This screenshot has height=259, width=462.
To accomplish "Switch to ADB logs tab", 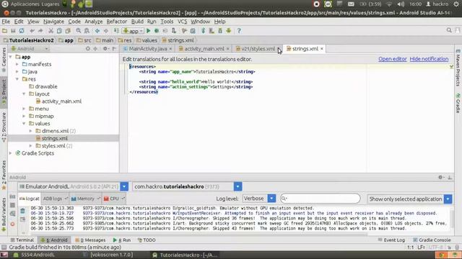I will [x=55, y=199].
